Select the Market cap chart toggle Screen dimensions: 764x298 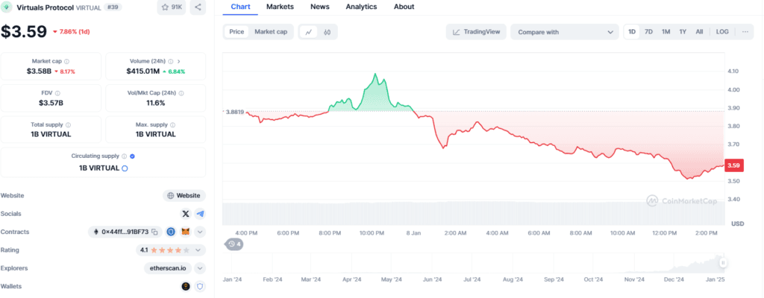click(x=271, y=31)
